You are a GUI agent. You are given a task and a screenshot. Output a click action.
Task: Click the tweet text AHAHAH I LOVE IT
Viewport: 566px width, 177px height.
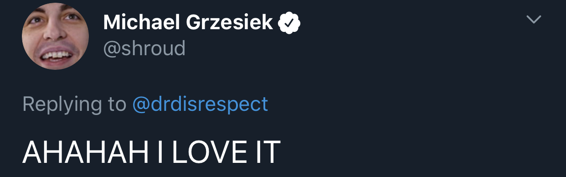point(151,152)
